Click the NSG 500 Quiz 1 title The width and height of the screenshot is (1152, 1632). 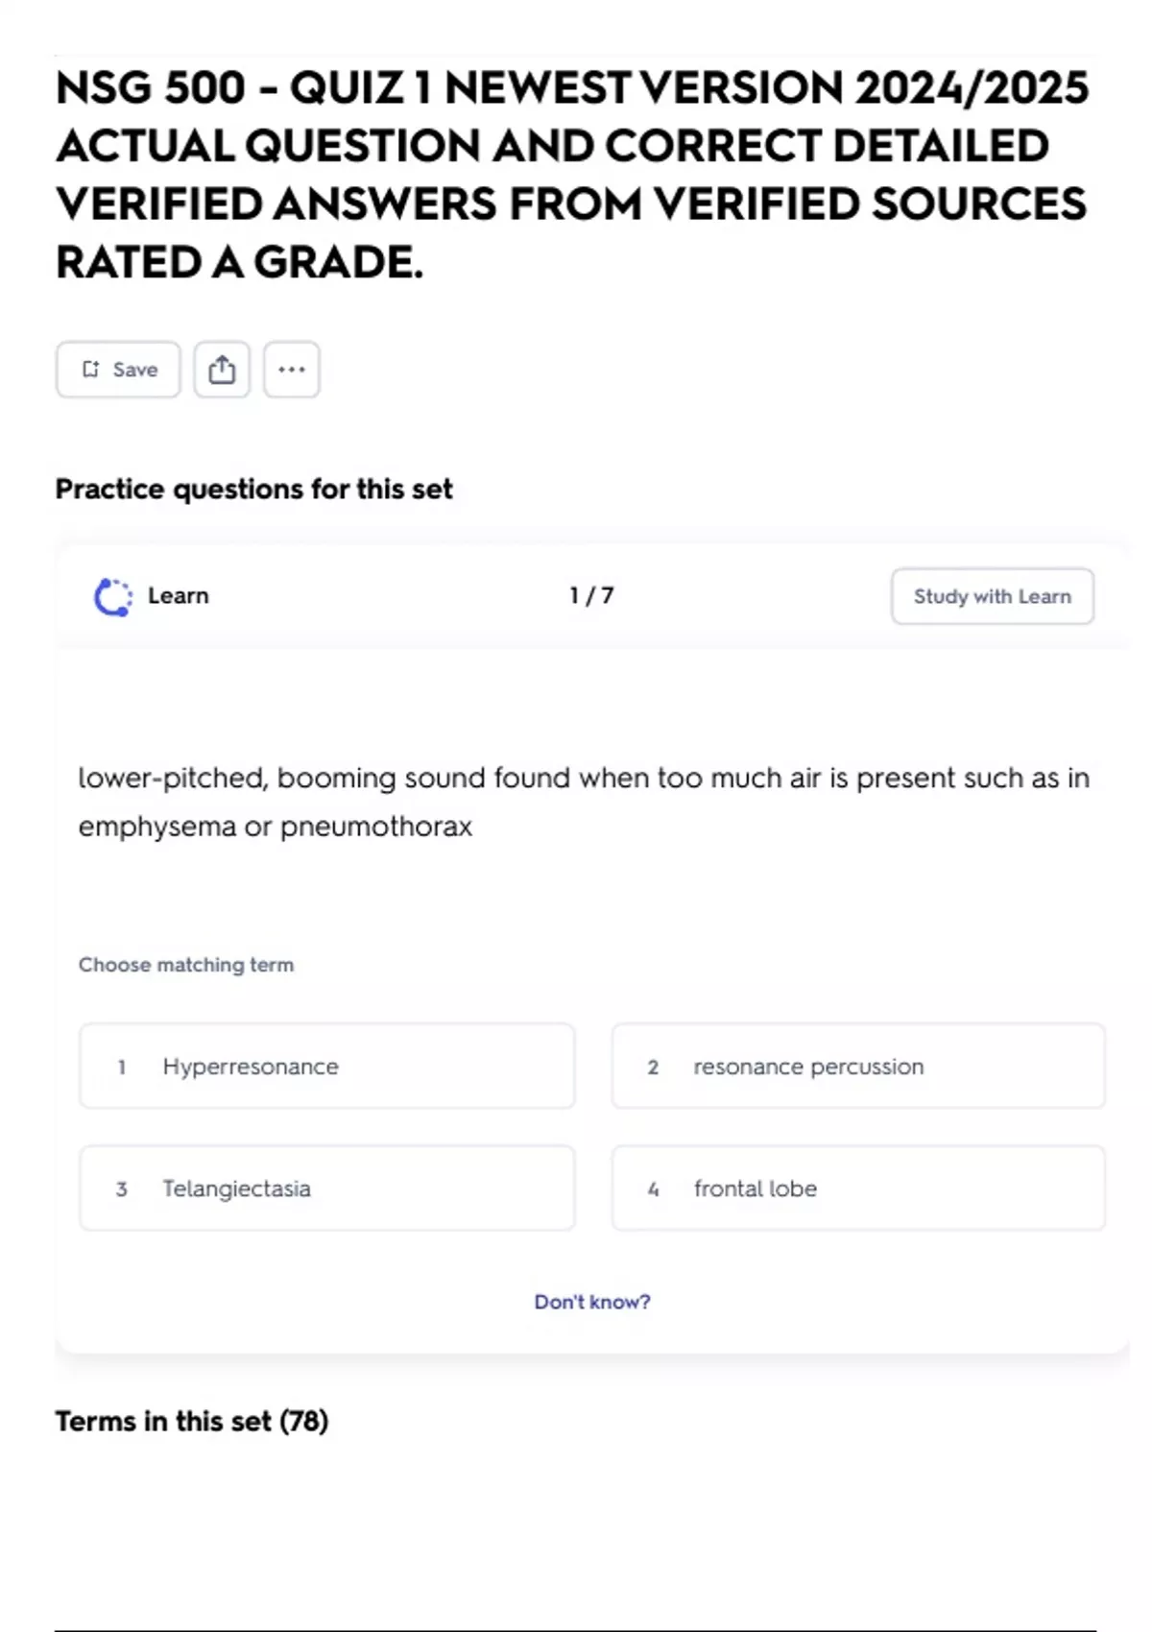tap(572, 175)
